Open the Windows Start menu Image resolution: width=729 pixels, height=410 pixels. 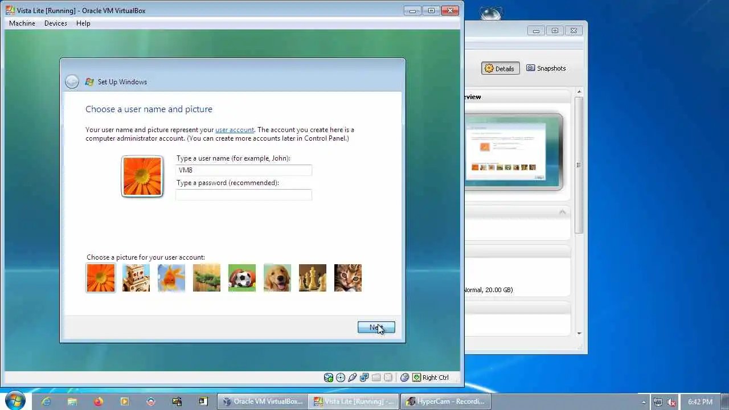coord(15,401)
